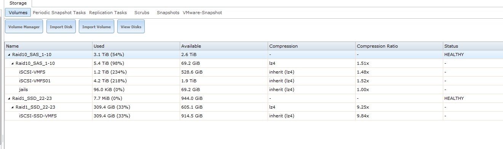The width and height of the screenshot is (503, 149).
Task: Switch to Periodic Snapshot Tasks
Action: tap(59, 13)
